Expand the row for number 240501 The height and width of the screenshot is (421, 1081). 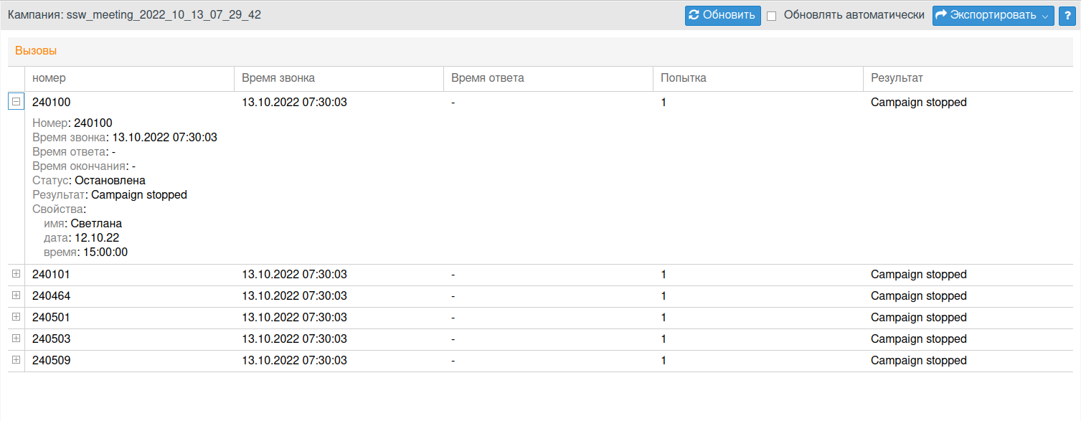(16, 317)
